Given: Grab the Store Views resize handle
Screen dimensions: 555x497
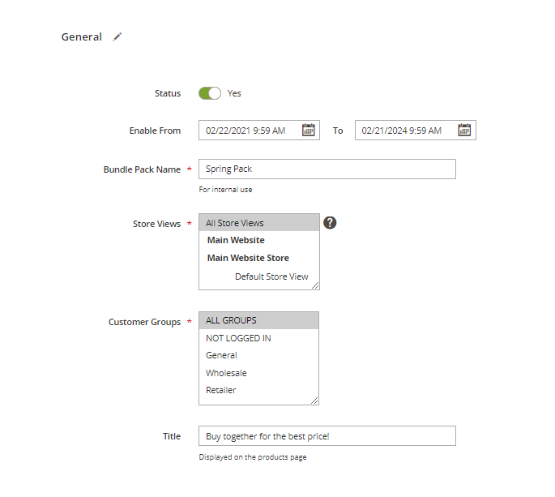Looking at the screenshot, I should click(316, 285).
